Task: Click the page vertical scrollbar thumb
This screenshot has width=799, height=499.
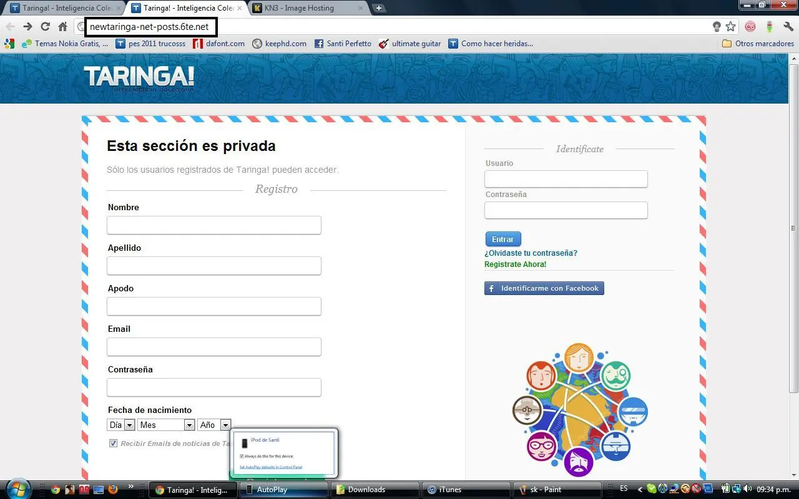Action: click(794, 228)
